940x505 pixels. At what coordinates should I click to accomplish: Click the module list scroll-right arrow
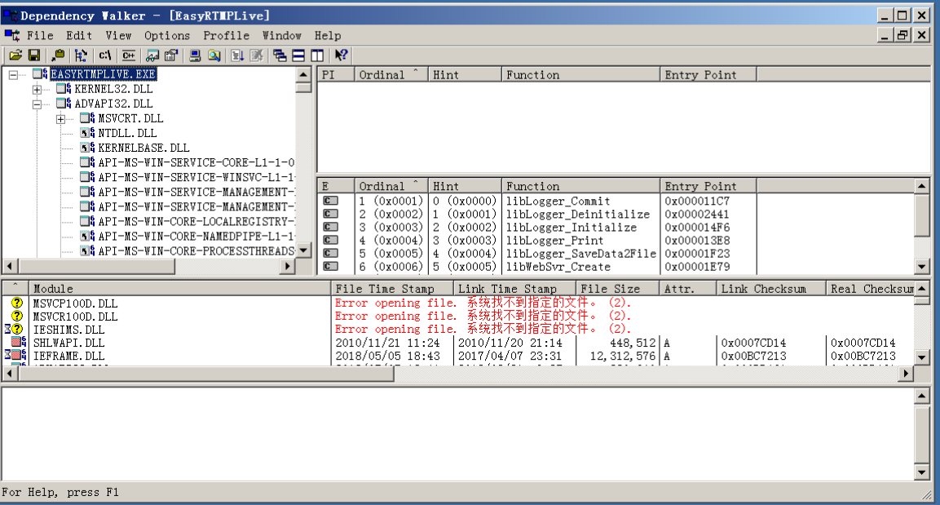(x=906, y=374)
